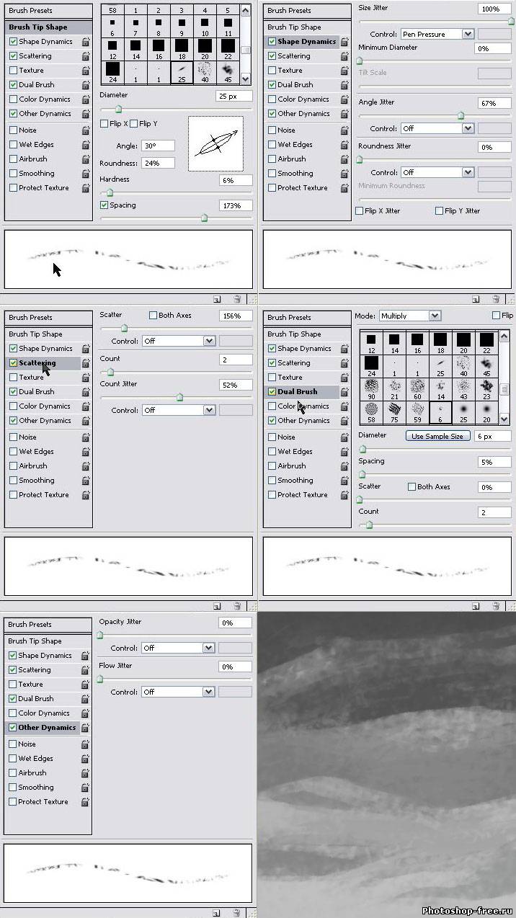Uncheck the Spacing checkbox beside 173%
The width and height of the screenshot is (516, 918).
point(104,205)
